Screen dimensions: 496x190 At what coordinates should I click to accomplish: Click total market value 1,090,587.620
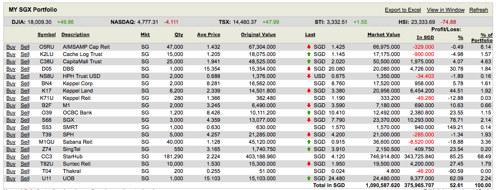point(383,185)
